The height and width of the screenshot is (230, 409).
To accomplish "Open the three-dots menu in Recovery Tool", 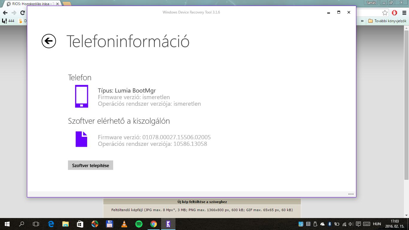I will [x=351, y=194].
